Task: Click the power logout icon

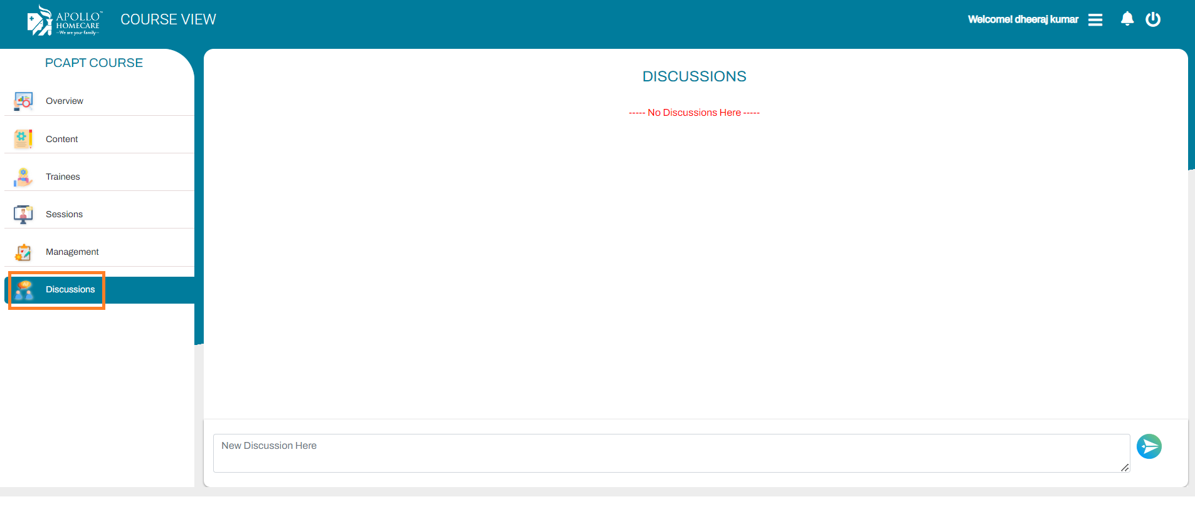Action: [x=1152, y=19]
